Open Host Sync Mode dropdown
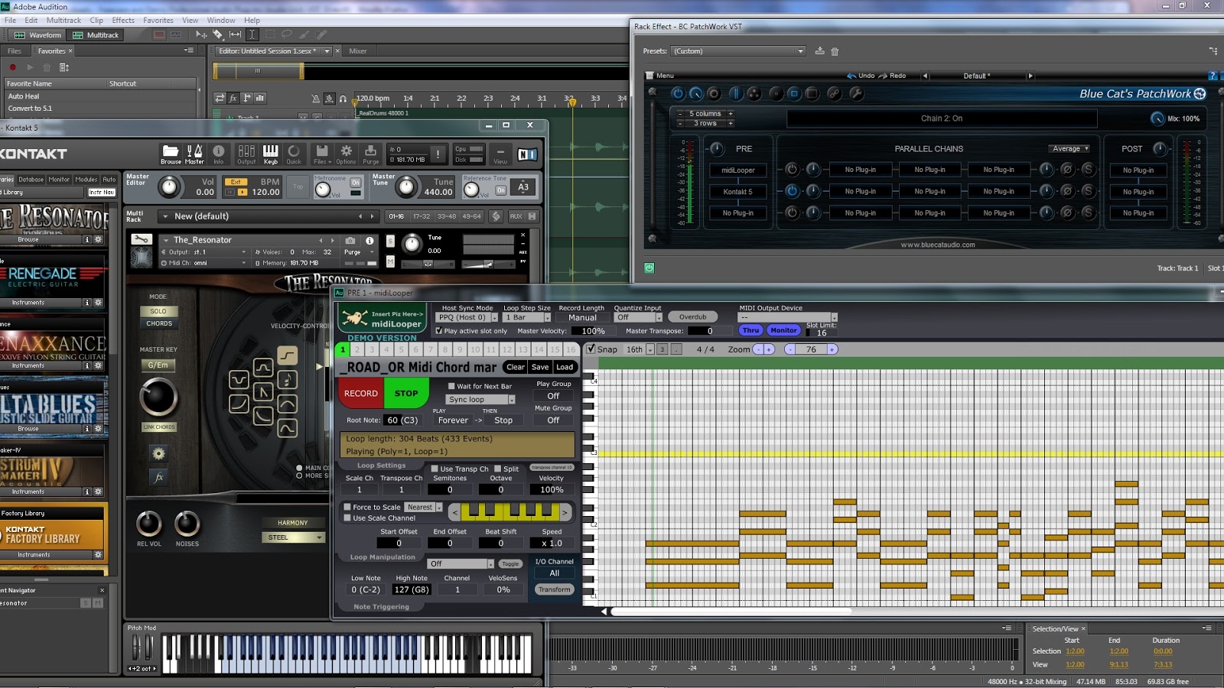Viewport: 1224px width, 688px height. [x=467, y=317]
